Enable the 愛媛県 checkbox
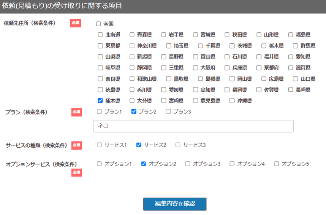This screenshot has height=215, width=326. 164,90
